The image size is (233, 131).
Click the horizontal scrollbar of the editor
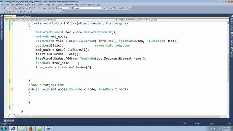(117, 116)
